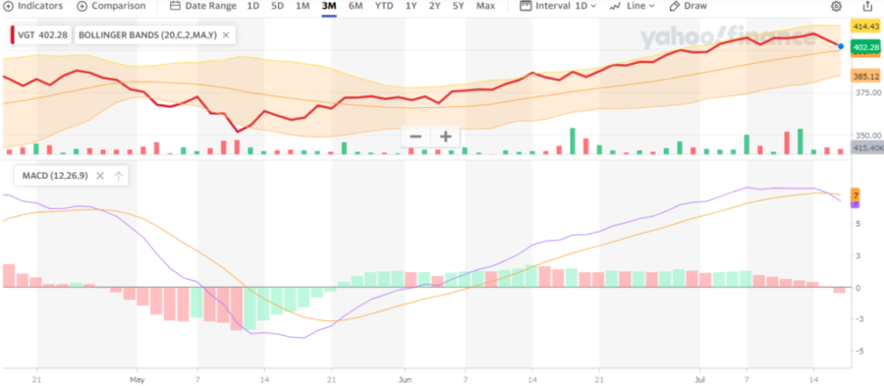
Task: Select the YTD range
Action: point(384,6)
